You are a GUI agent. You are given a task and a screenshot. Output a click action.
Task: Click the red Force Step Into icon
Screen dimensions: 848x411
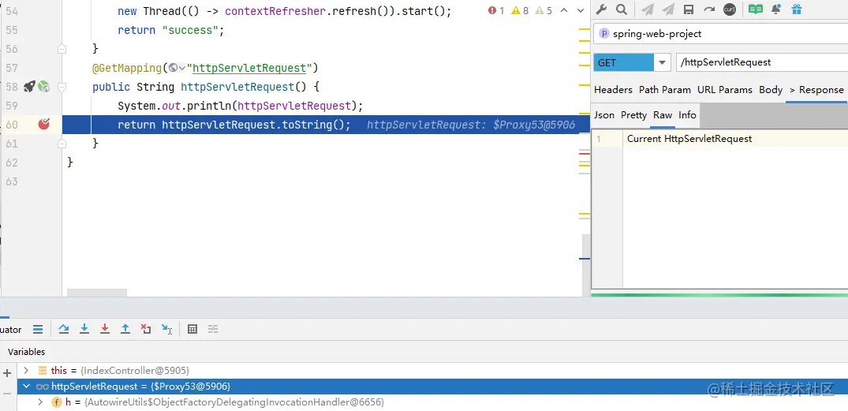(105, 329)
